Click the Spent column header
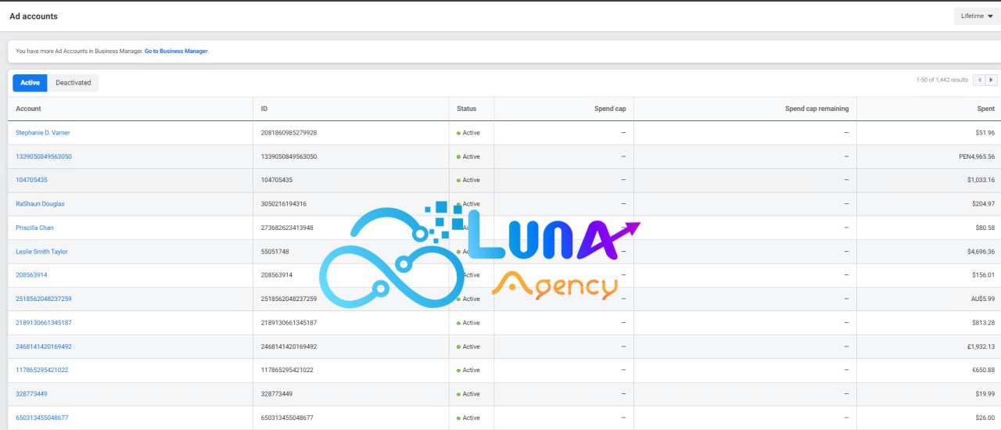Viewport: 1001px width, 430px height. [985, 109]
